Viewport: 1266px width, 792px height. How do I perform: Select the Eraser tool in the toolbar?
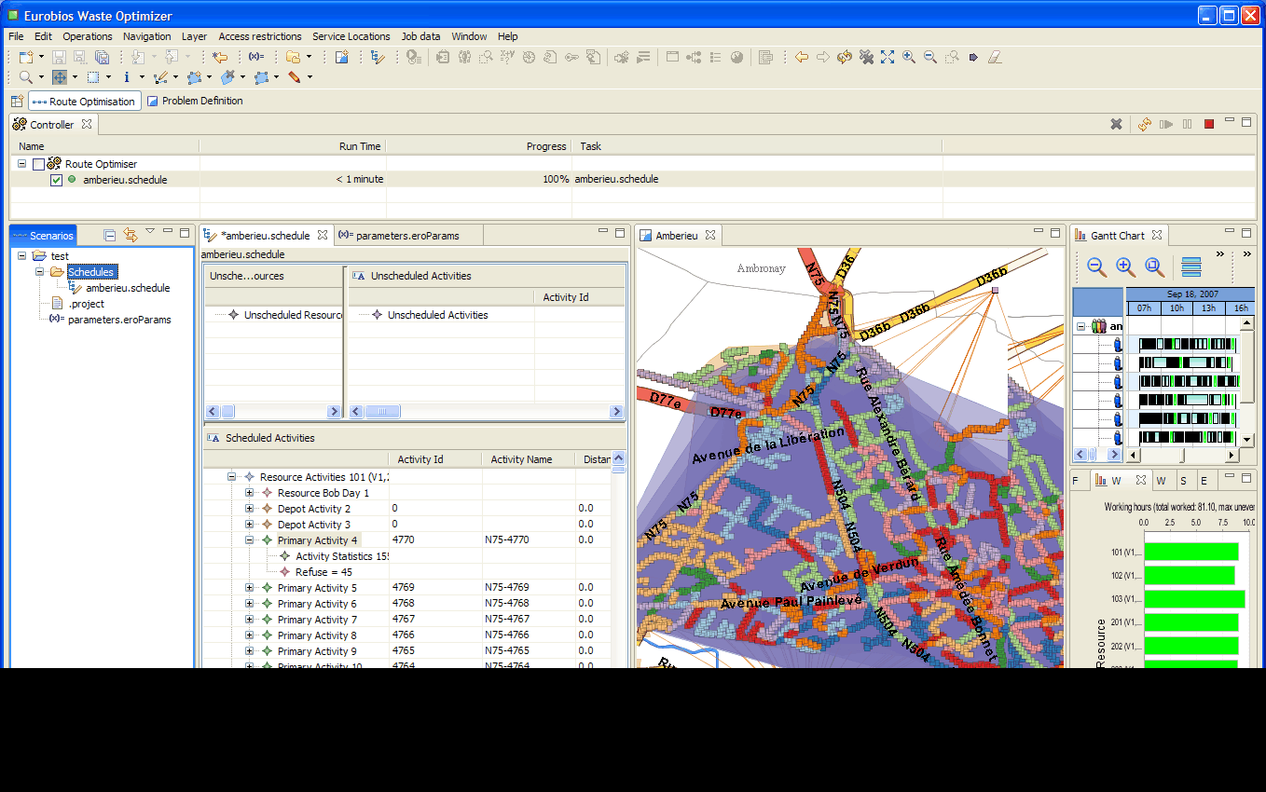point(995,57)
